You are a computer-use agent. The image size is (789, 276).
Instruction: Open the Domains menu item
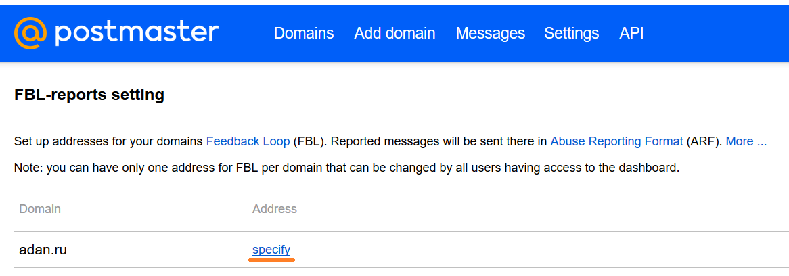pyautogui.click(x=303, y=33)
